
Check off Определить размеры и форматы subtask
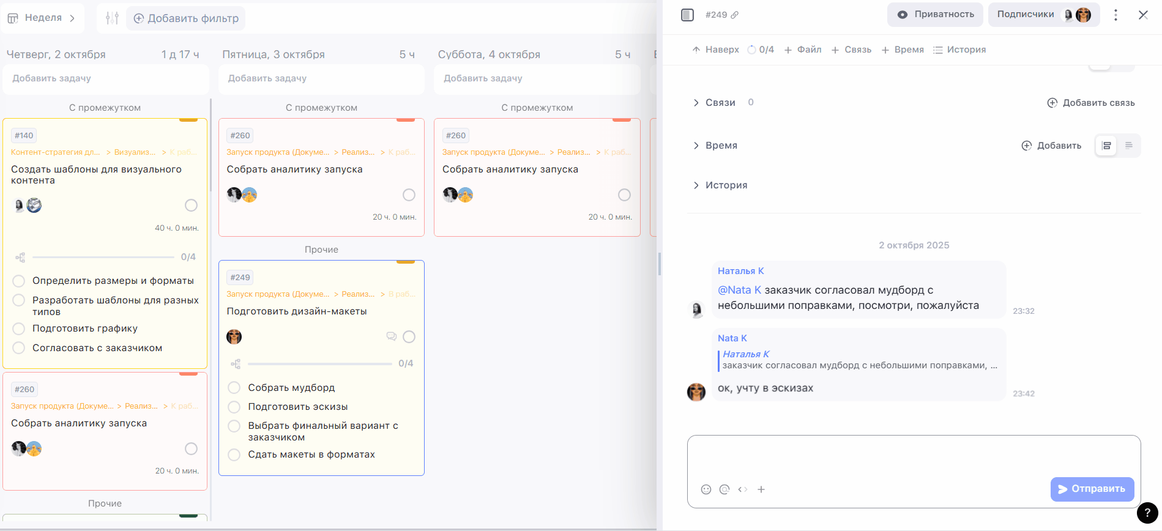[19, 281]
